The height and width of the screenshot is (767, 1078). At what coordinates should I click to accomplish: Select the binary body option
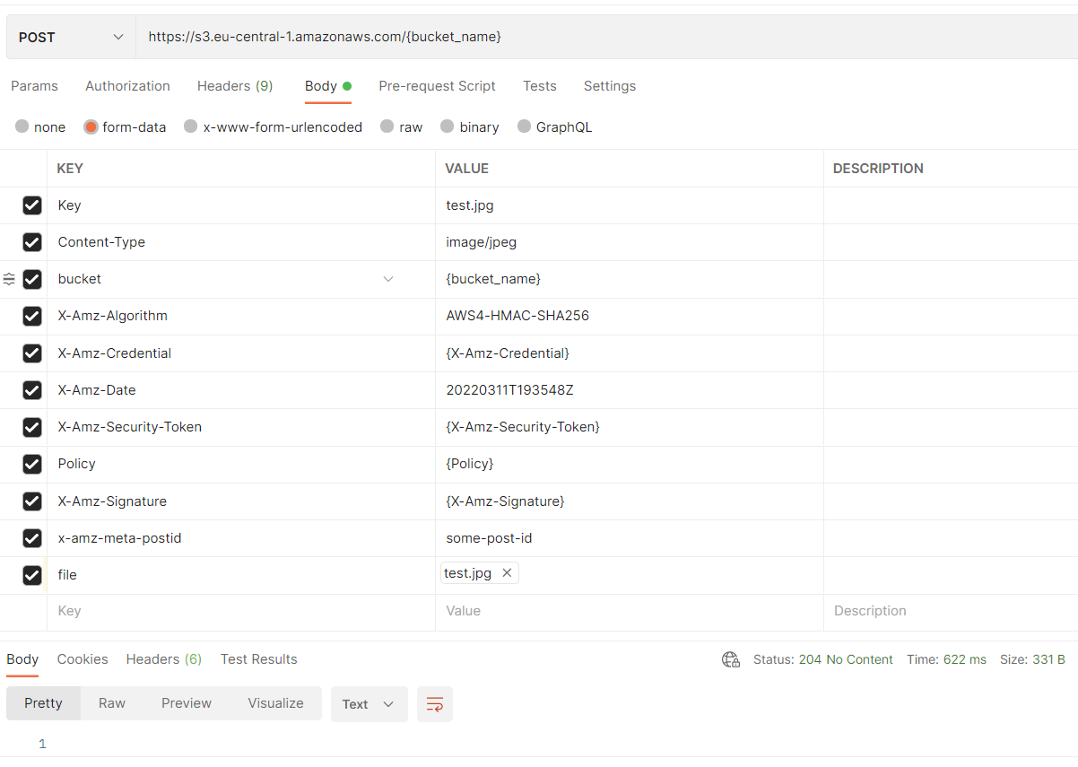pos(448,126)
